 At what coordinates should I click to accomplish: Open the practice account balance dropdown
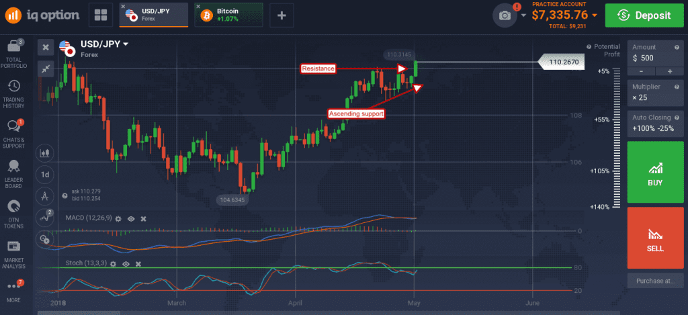click(x=564, y=15)
